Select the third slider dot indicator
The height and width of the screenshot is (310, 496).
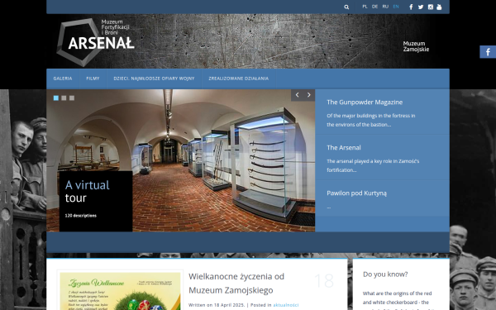(72, 98)
